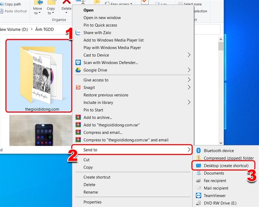Click the DVD RW Drive disc icon
This screenshot has width=259, height=207.
point(198,203)
